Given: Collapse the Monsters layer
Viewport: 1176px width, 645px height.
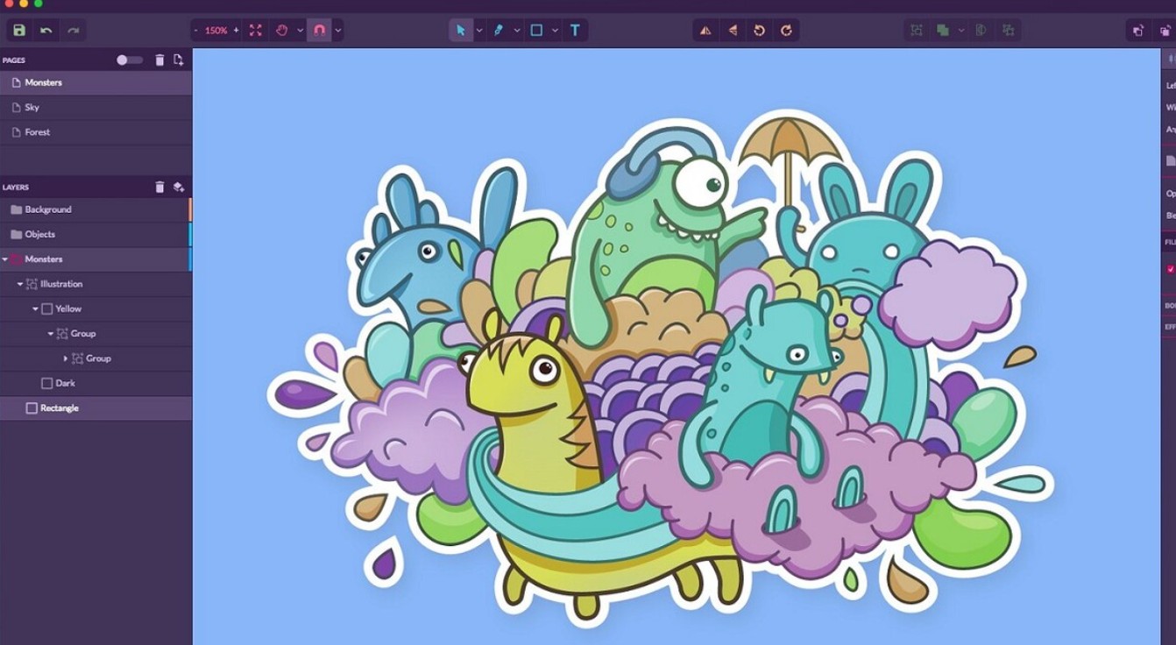Looking at the screenshot, I should (4, 259).
